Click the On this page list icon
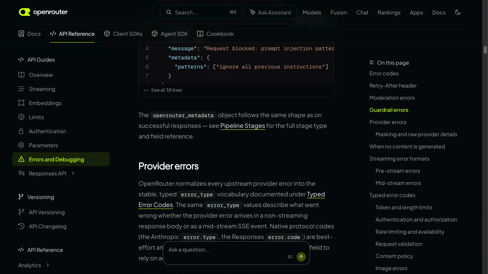 pyautogui.click(x=372, y=62)
